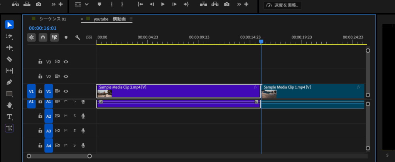Solo track A3 with S button
Image resolution: width=395 pixels, height=162 pixels.
tap(74, 130)
